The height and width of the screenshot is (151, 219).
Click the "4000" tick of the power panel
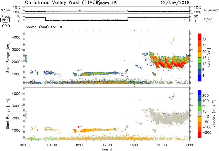(x=16, y=37)
